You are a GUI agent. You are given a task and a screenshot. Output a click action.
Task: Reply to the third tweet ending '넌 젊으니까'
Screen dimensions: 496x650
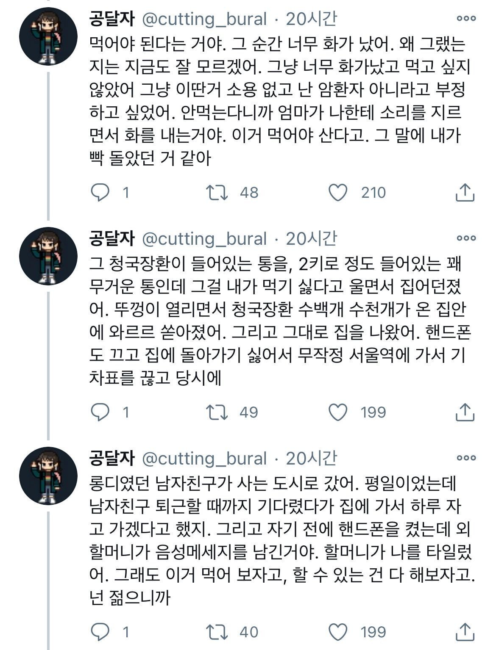(100, 632)
